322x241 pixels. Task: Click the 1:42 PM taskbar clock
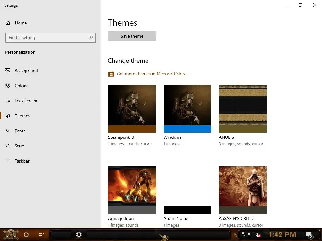[x=282, y=235]
